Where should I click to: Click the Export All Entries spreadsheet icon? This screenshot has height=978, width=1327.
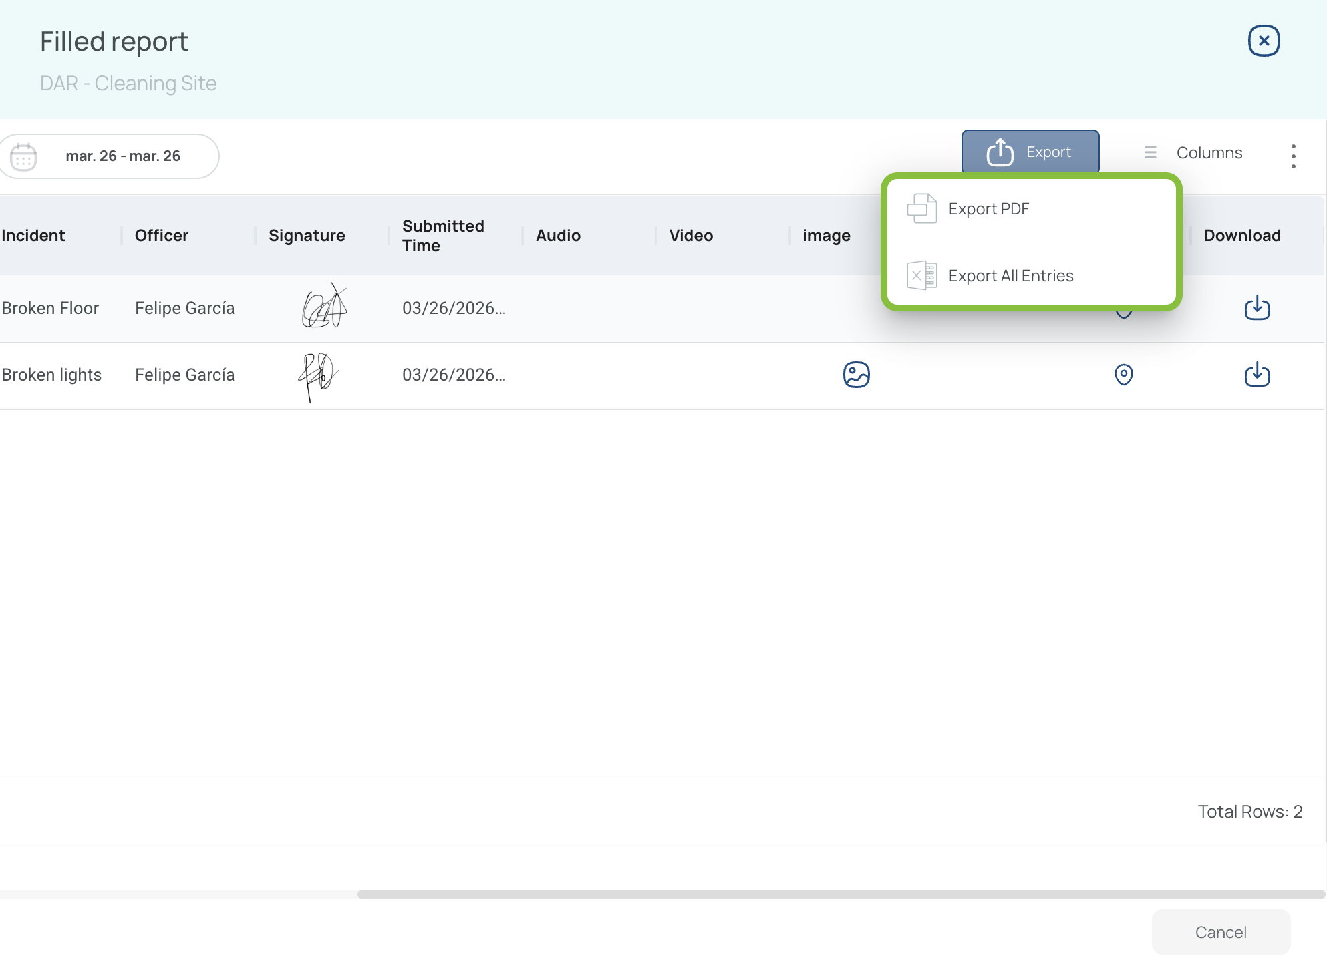pyautogui.click(x=921, y=275)
